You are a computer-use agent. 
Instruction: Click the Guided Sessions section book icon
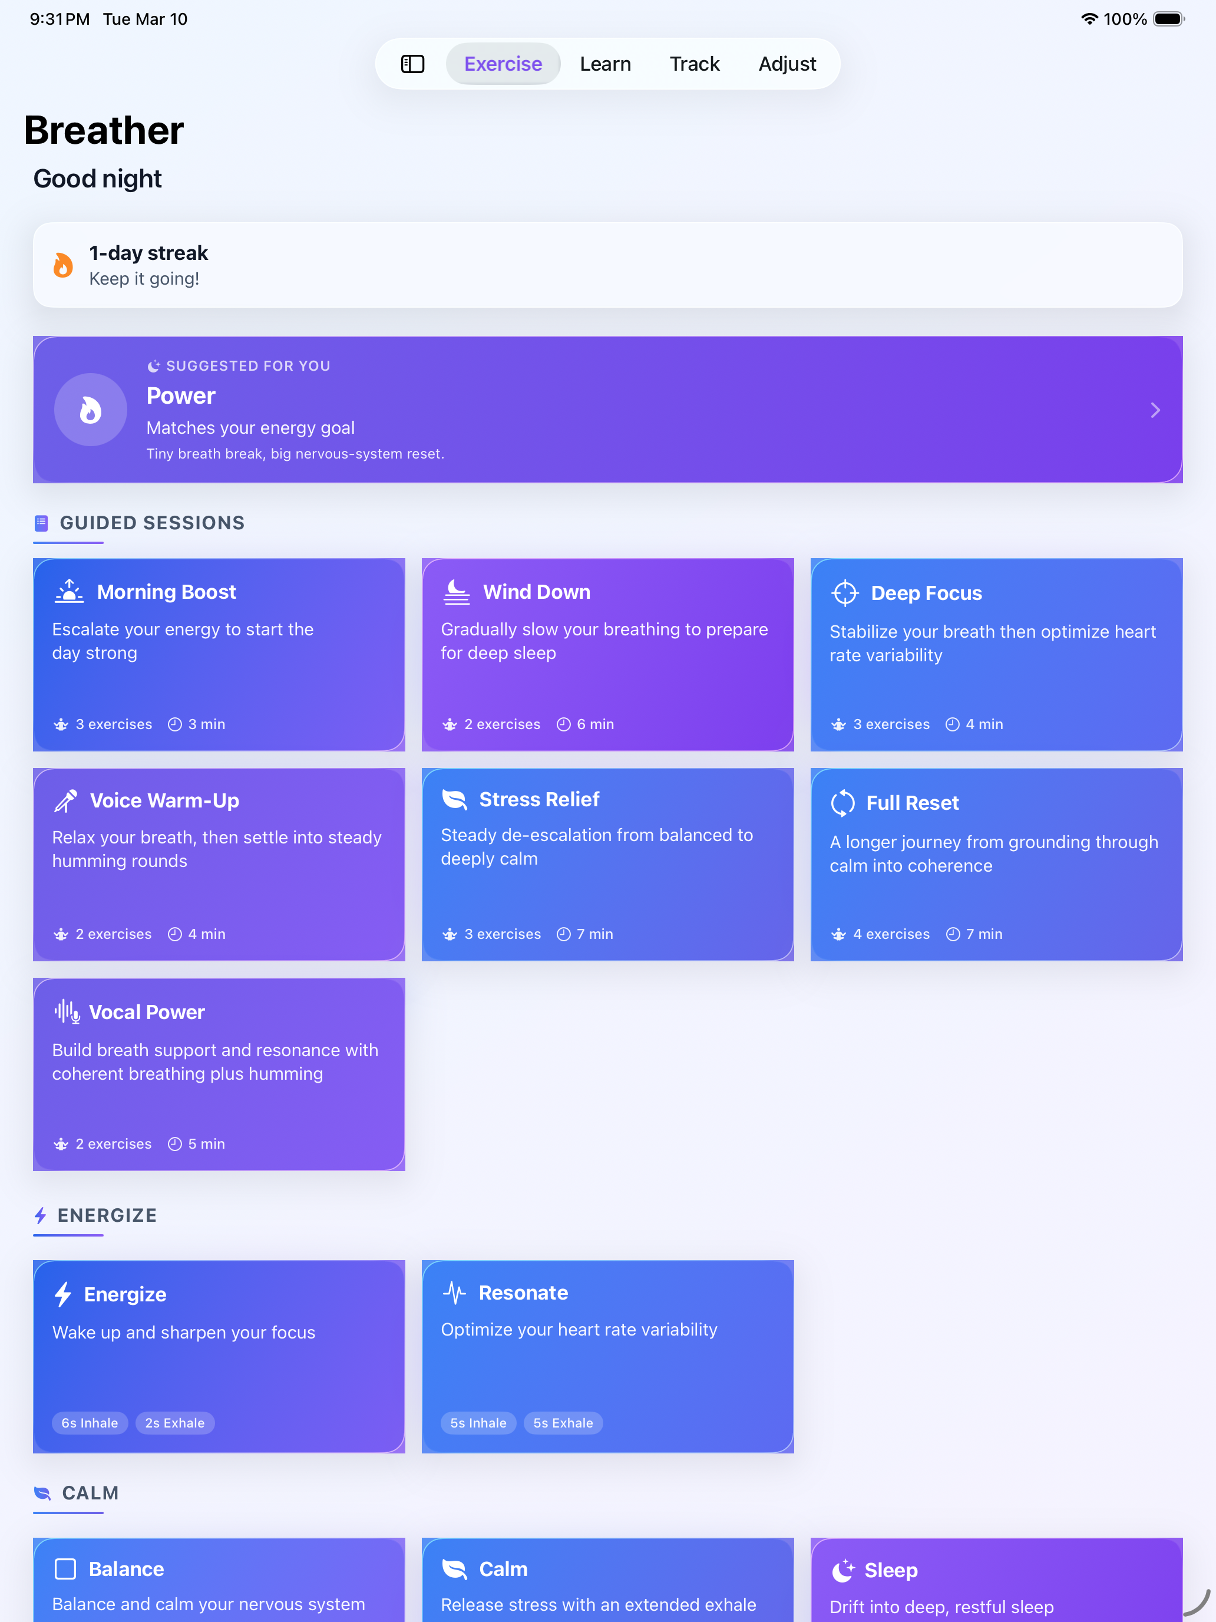tap(41, 523)
